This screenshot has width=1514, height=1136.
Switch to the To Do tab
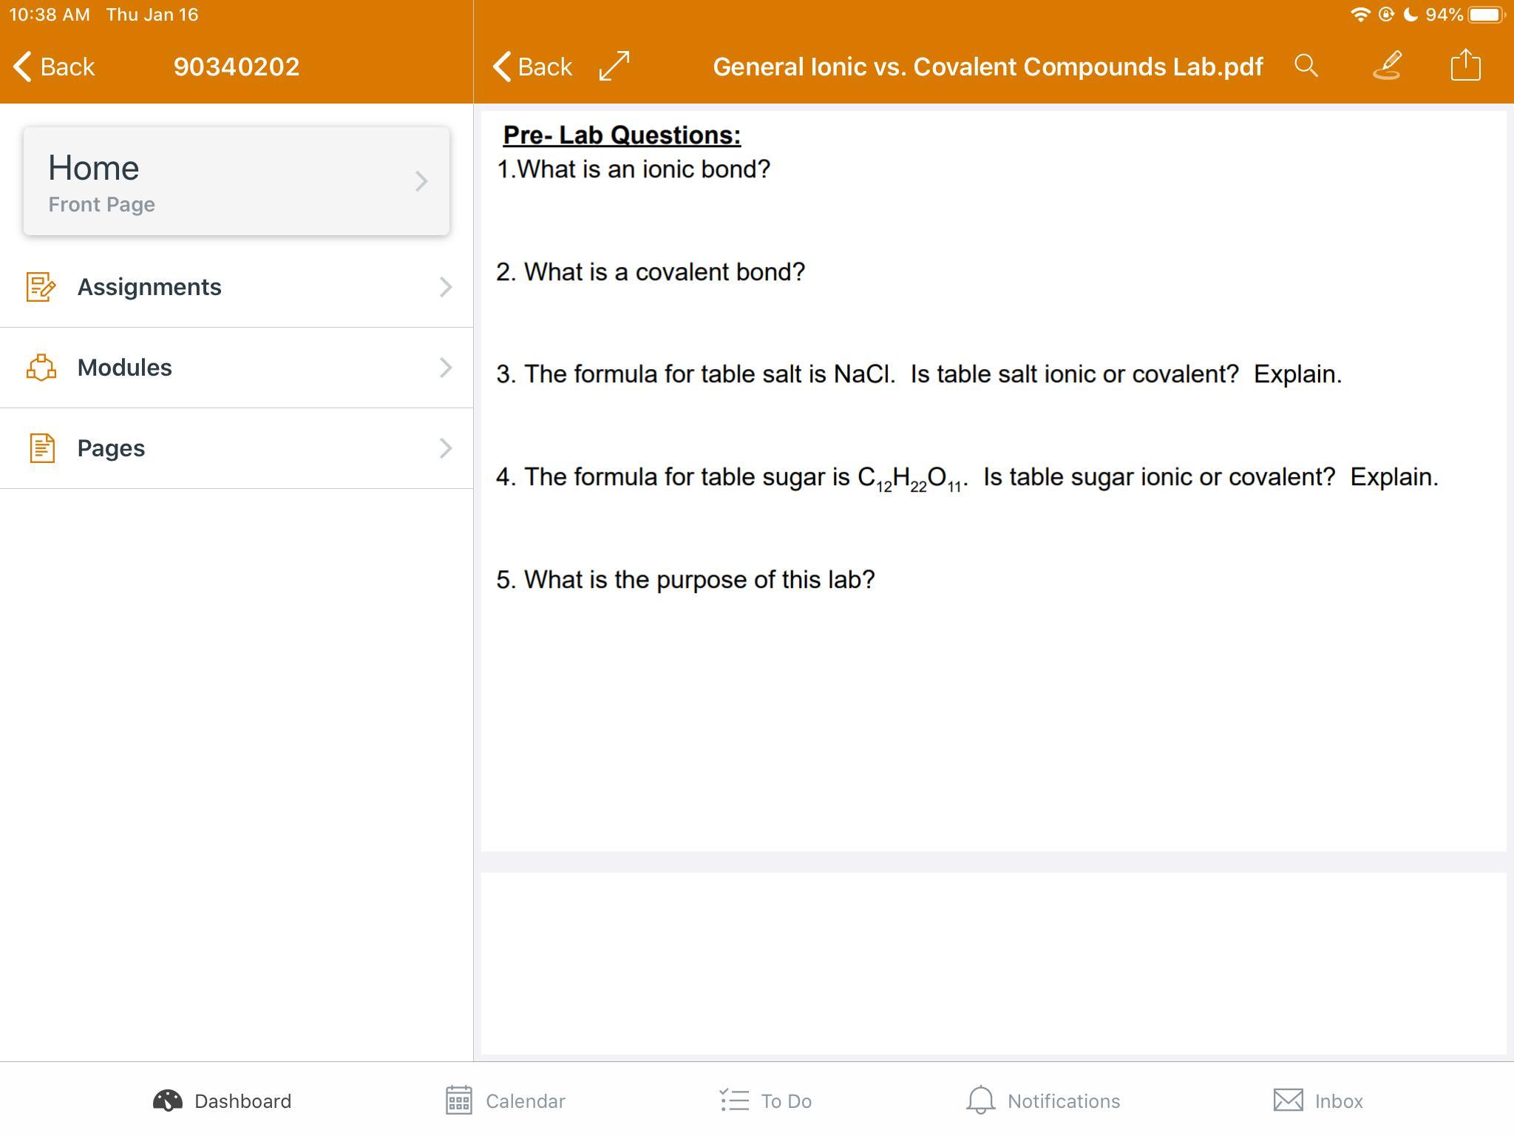(x=766, y=1100)
